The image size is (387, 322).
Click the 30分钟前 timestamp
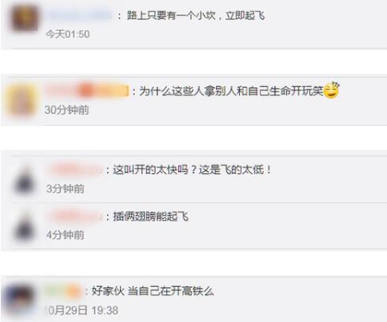[67, 110]
